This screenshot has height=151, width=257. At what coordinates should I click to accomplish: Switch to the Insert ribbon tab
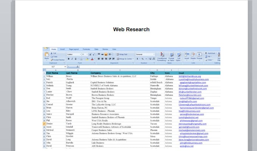coord(62,49)
